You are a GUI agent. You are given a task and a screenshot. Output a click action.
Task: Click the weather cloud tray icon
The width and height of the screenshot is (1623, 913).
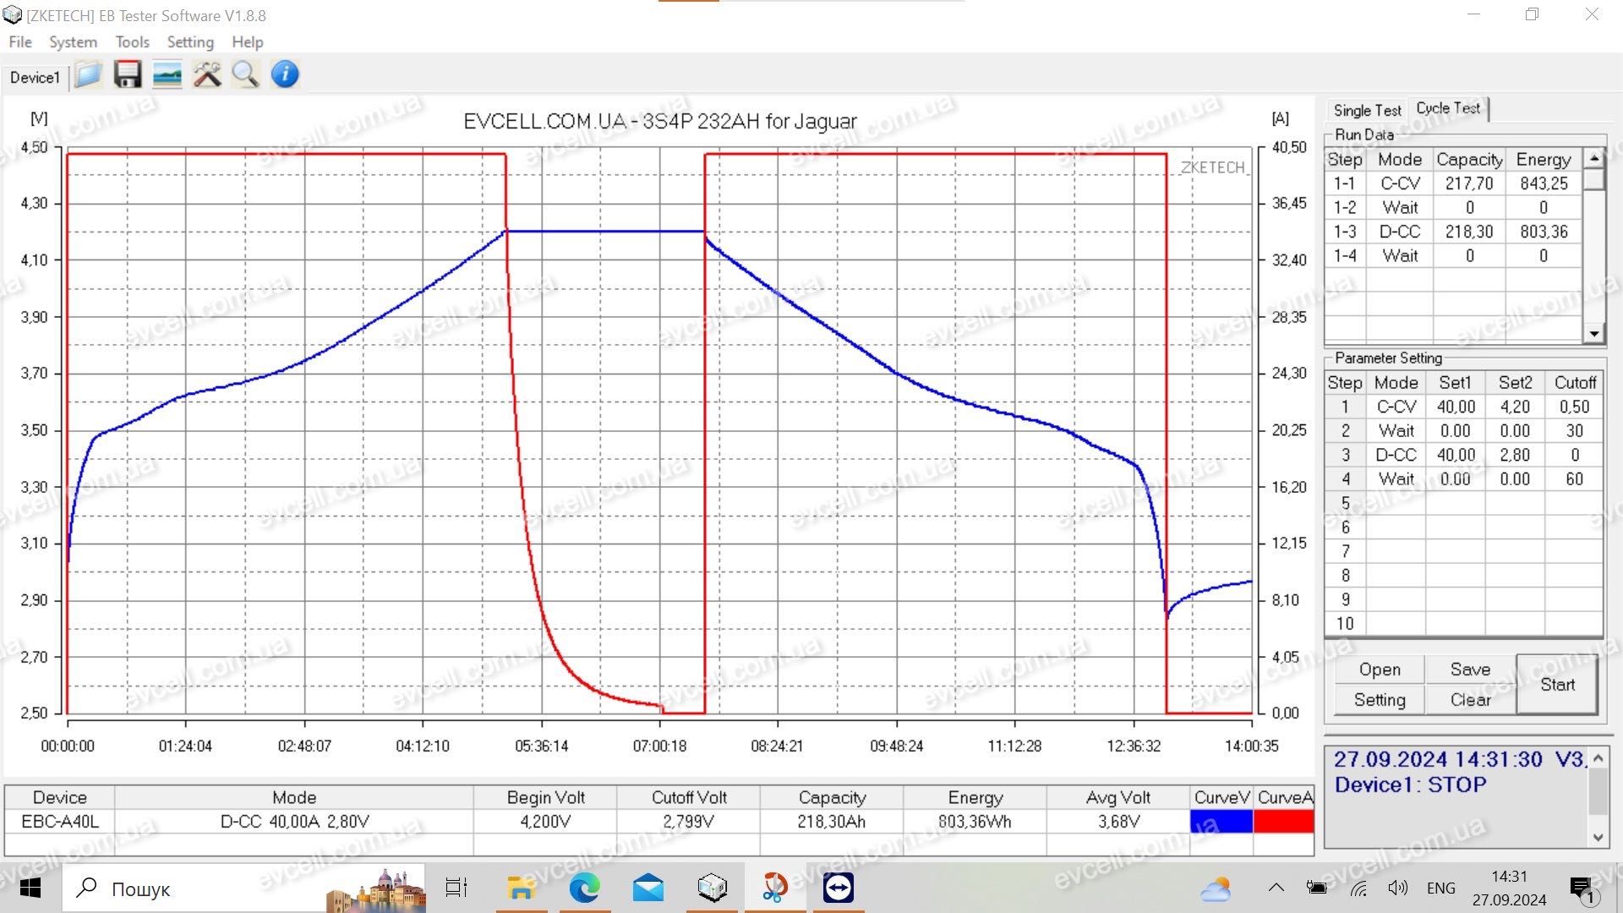(1216, 889)
